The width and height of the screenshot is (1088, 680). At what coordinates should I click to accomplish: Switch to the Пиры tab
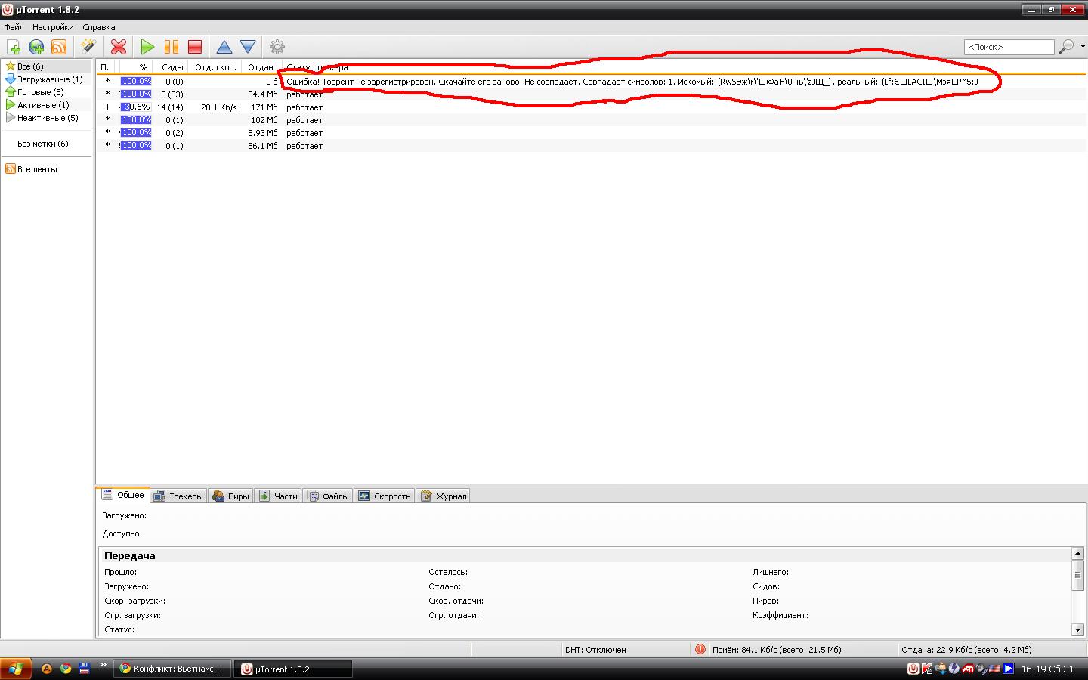coord(231,496)
